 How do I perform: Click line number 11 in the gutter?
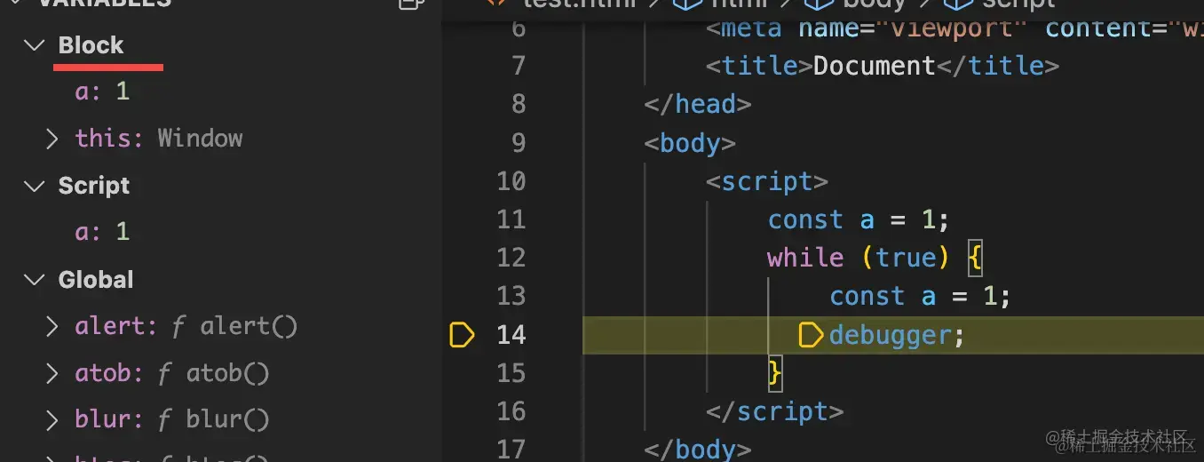tap(511, 219)
